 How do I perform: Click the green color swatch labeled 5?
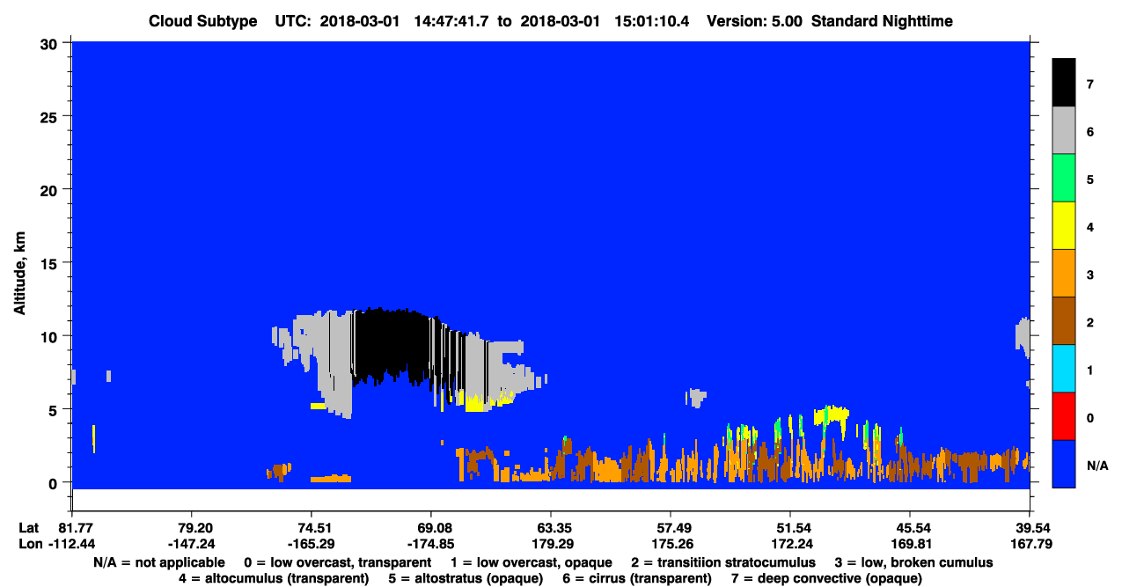click(x=1064, y=179)
